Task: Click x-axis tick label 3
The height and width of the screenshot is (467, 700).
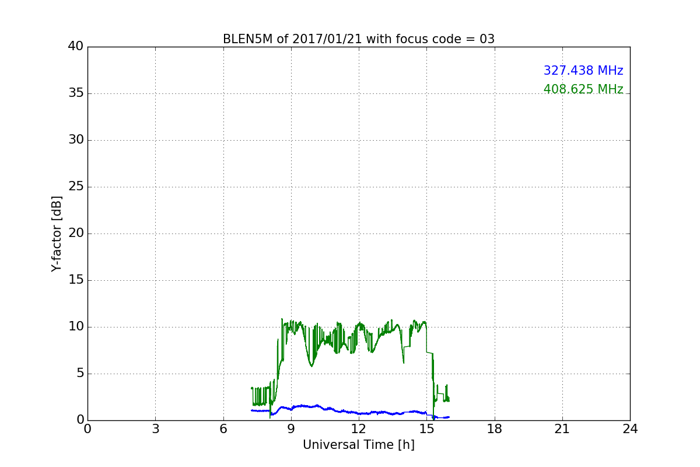Action: coord(155,429)
